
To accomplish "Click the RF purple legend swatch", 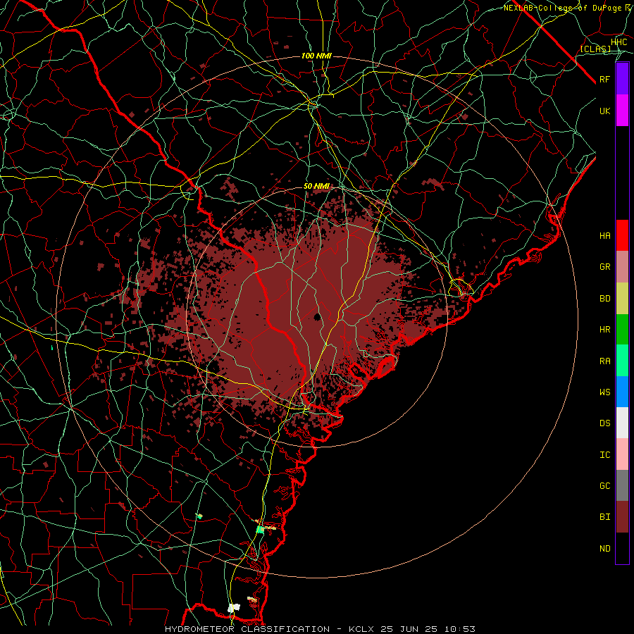I will [622, 79].
